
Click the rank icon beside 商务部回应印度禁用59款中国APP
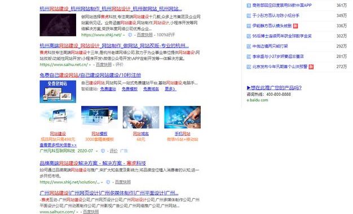point(249,6)
